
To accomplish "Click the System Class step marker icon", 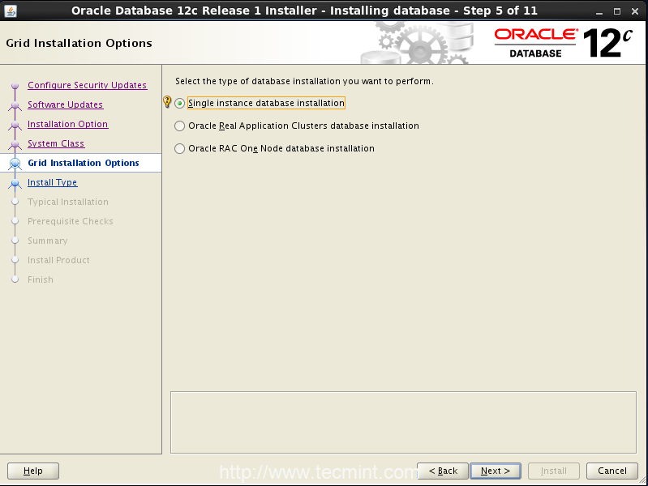I will [15, 144].
